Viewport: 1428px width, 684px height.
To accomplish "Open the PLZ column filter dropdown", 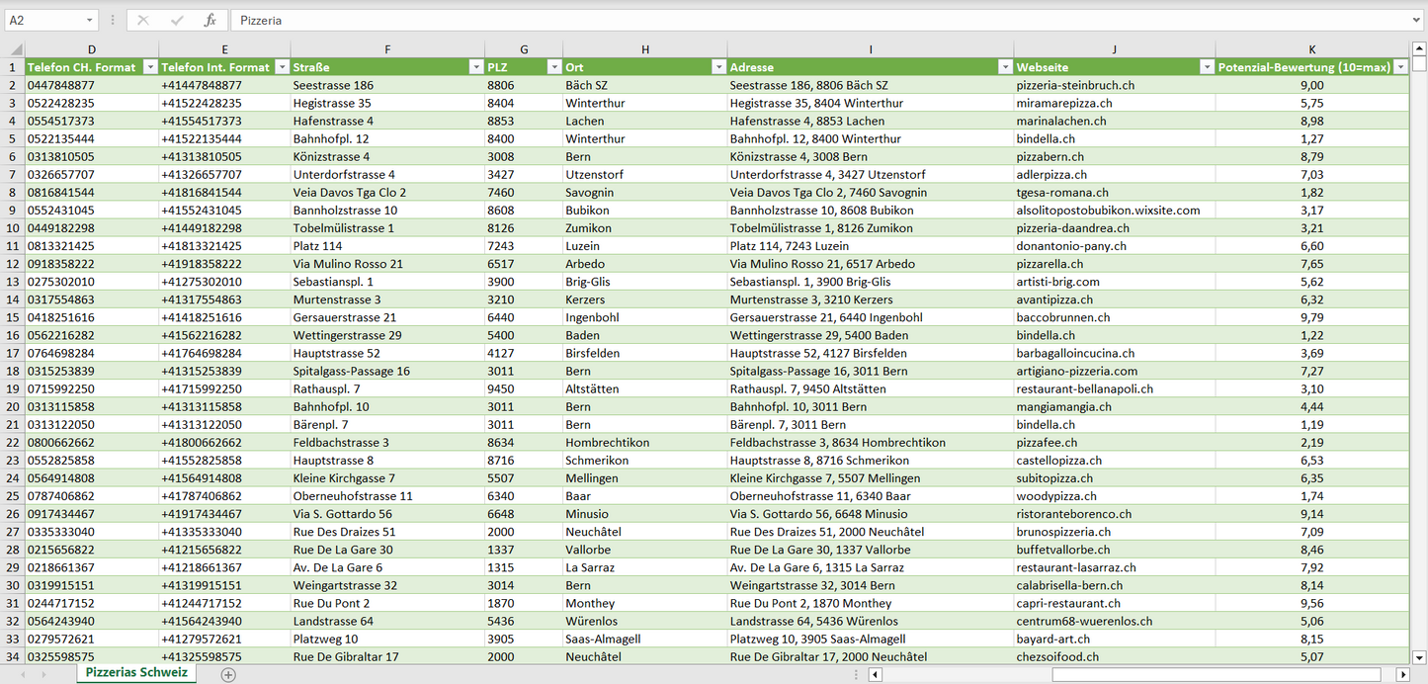I will [553, 67].
